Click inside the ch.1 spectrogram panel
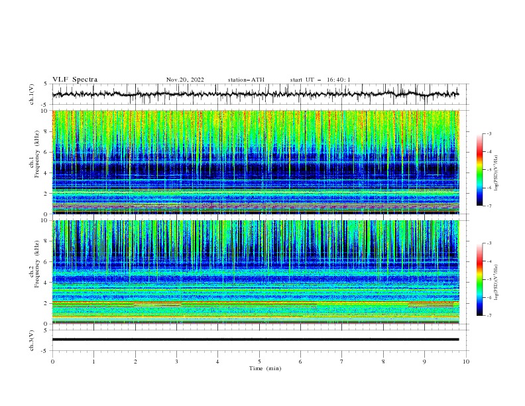Image resolution: width=525 pixels, height=406 pixels. pyautogui.click(x=255, y=162)
